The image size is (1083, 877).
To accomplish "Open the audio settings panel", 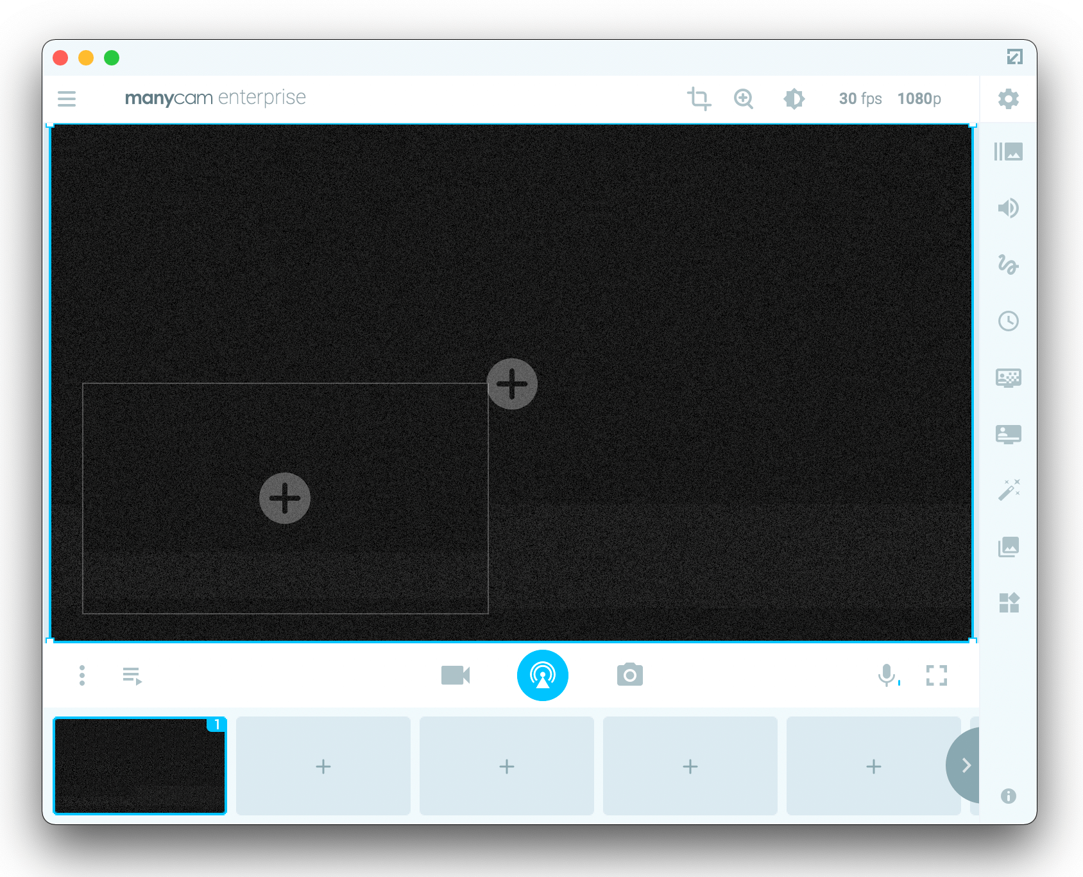I will pyautogui.click(x=1008, y=208).
